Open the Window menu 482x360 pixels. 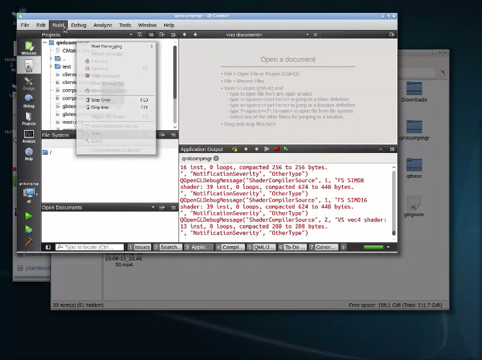click(147, 25)
